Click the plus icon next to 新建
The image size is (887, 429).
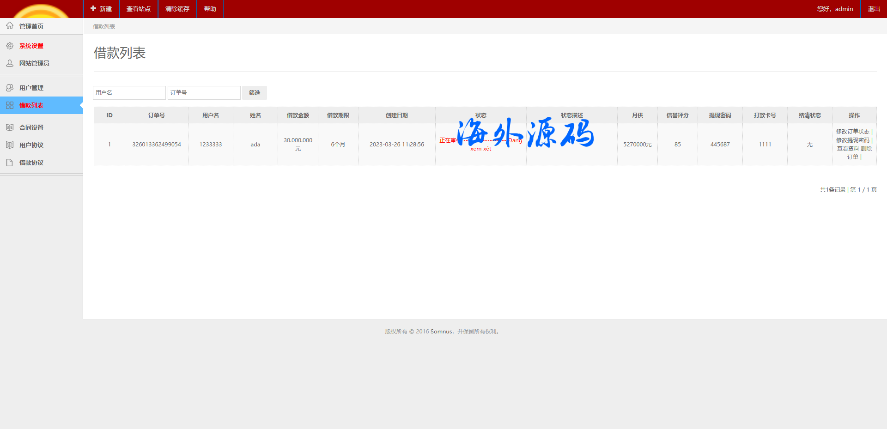coord(93,9)
